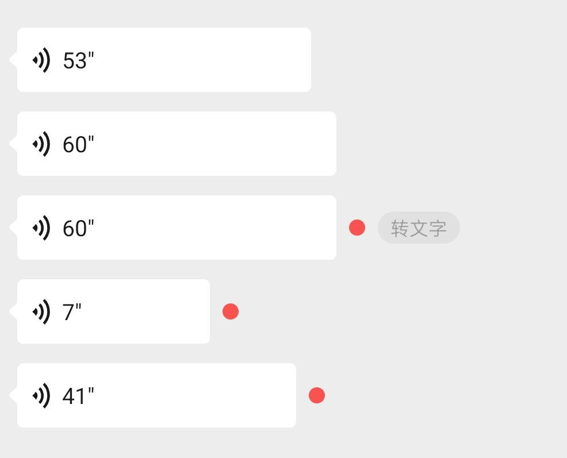
Task: Select the second 60" duration label
Action: click(78, 228)
